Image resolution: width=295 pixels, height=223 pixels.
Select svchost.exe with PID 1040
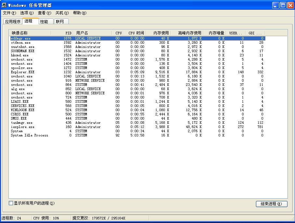coord(138,76)
